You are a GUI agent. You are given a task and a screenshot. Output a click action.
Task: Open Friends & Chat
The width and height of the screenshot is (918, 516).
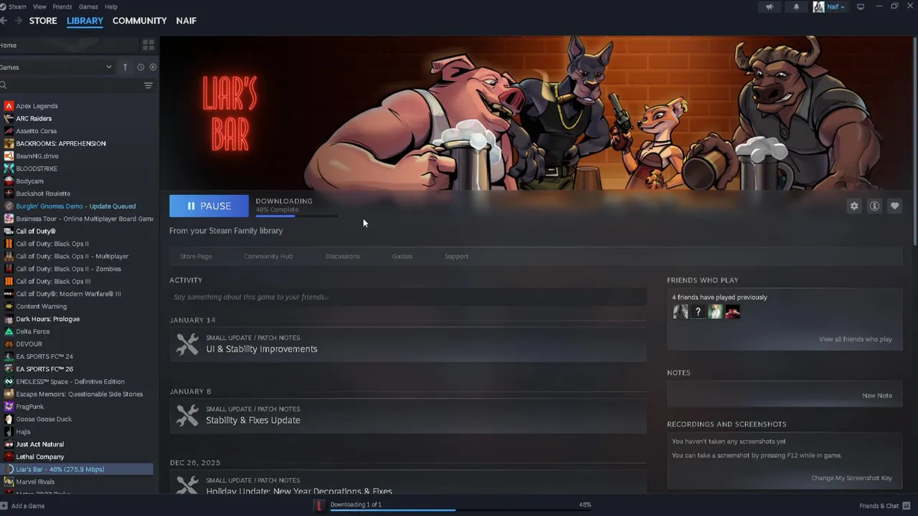point(879,506)
